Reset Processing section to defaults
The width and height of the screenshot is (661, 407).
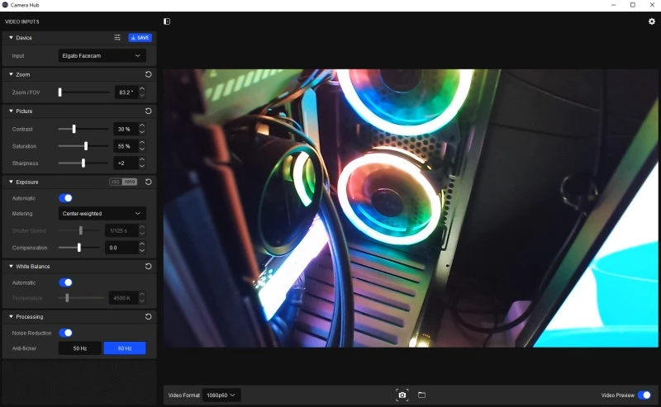tap(149, 316)
